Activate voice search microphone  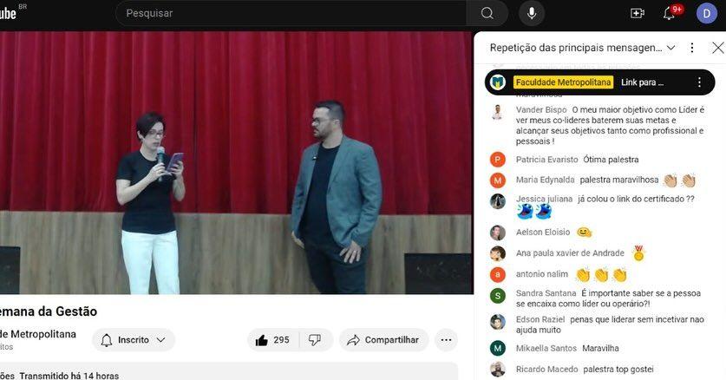tap(531, 13)
